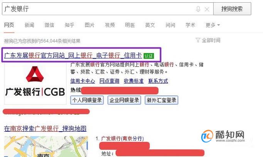Go to the 视频 tab
Image resolution: width=263 pixels, height=157 pixels.
click(110, 25)
